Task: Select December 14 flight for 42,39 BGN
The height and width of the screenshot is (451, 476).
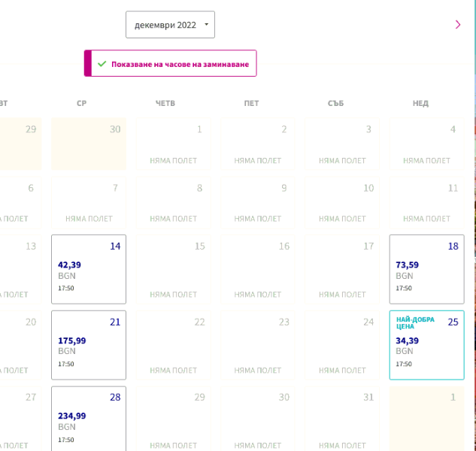Action: tap(89, 269)
